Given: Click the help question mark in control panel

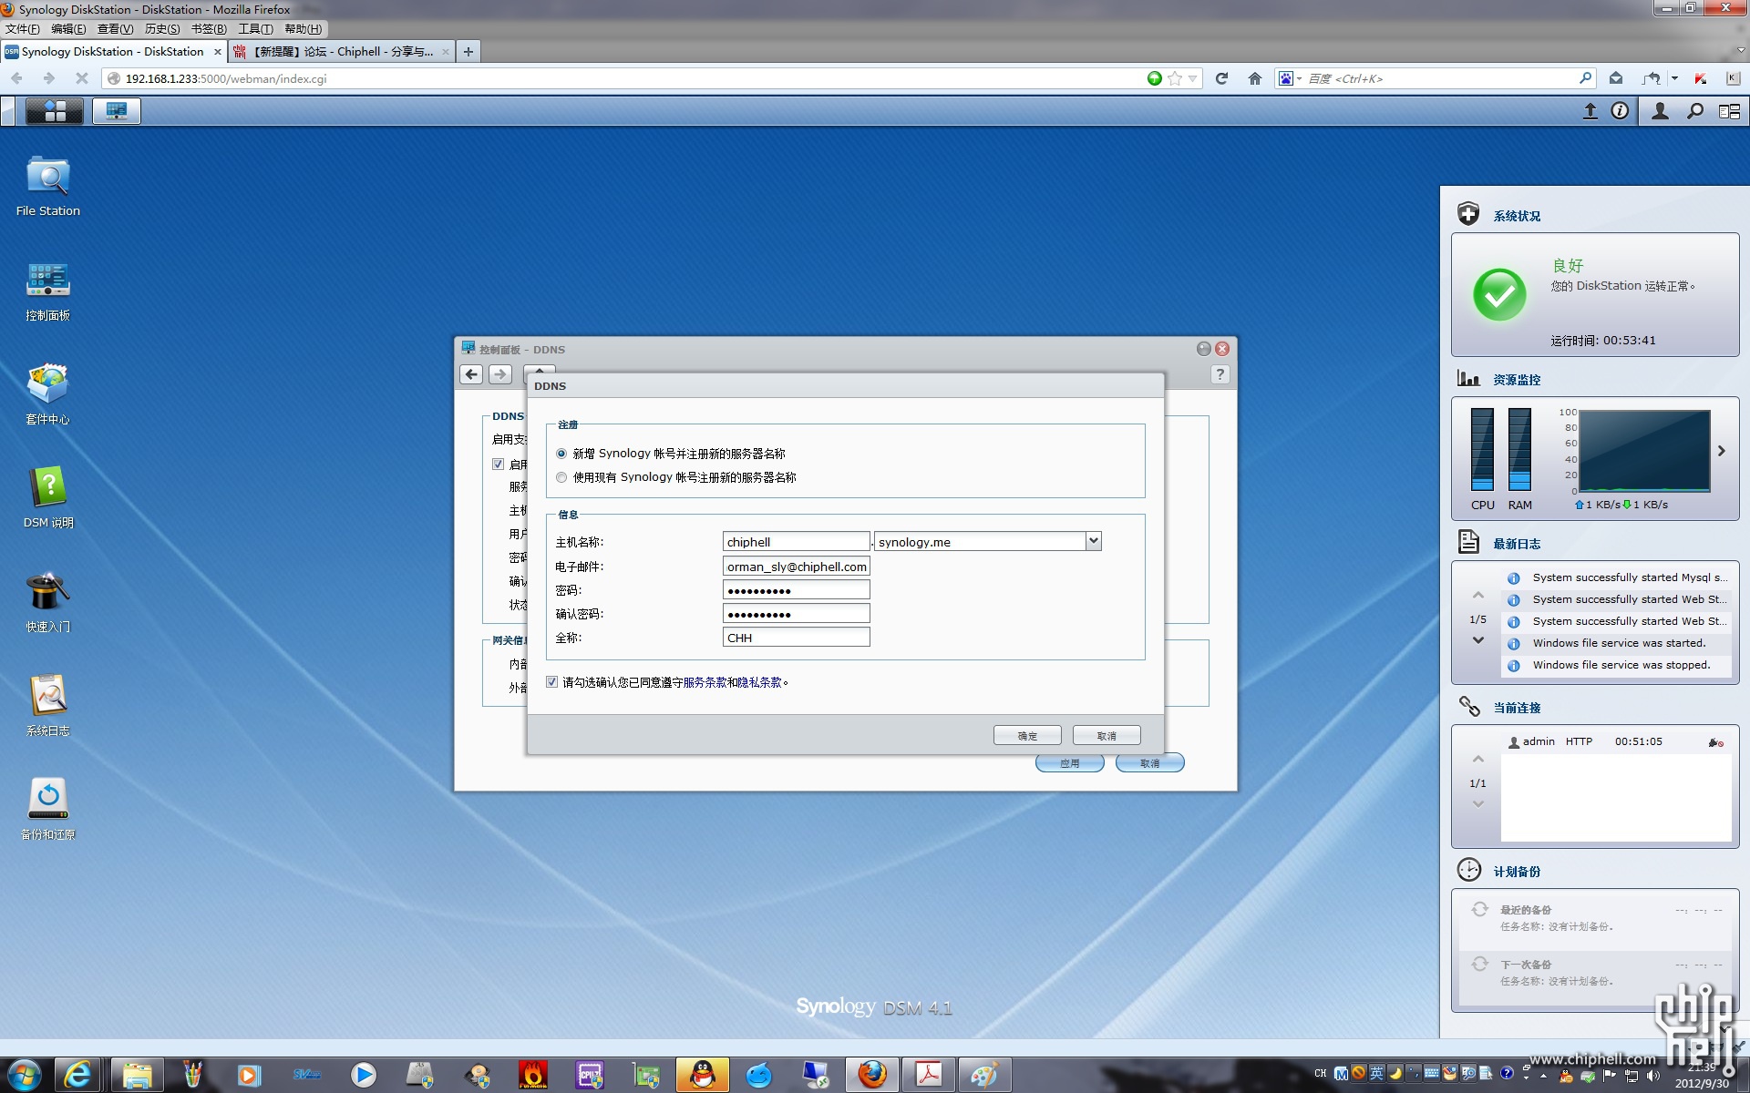Looking at the screenshot, I should coord(1220,374).
